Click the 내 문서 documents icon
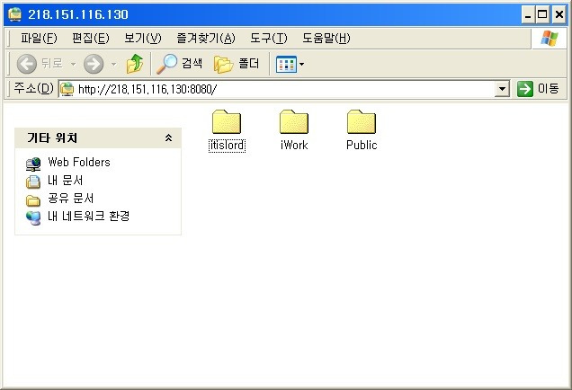 (33, 182)
